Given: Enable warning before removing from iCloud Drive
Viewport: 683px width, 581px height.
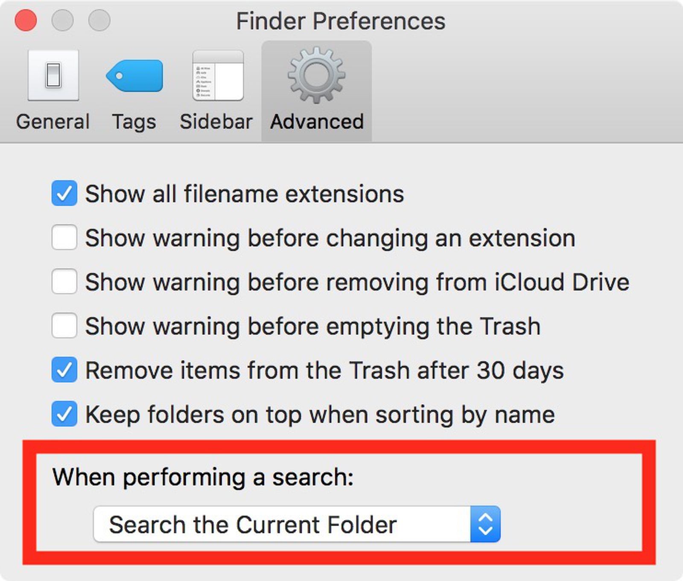Looking at the screenshot, I should tap(64, 282).
